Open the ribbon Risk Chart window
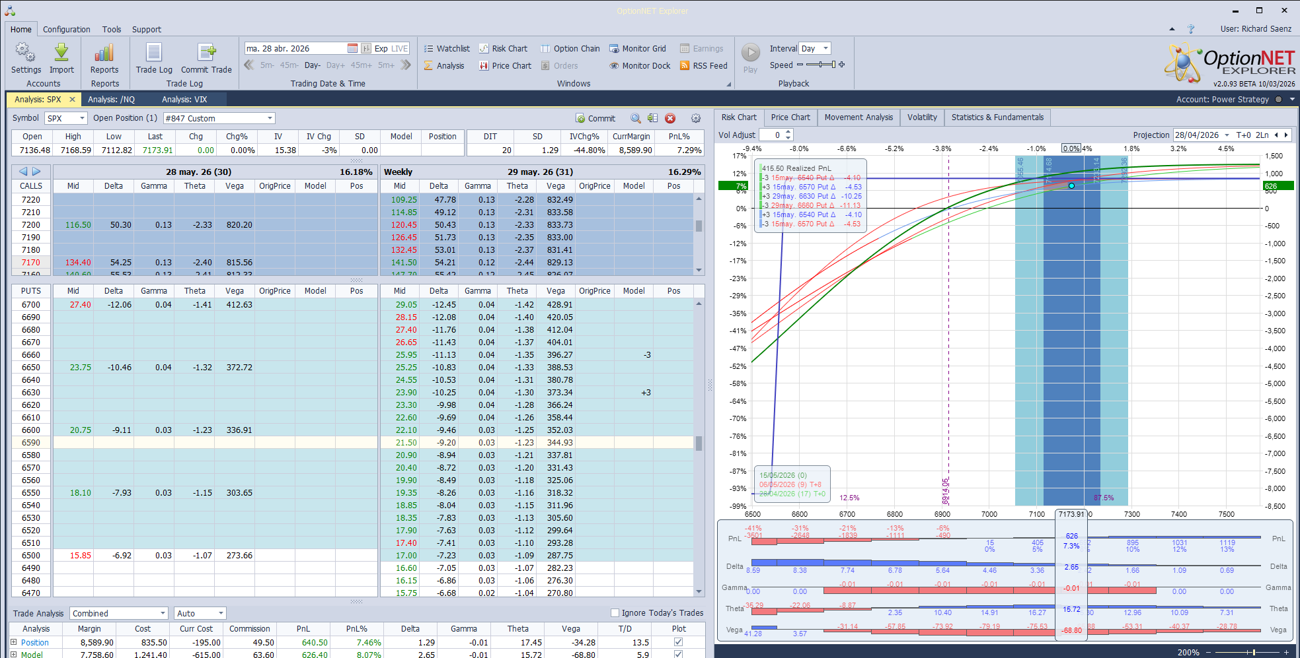 503,48
